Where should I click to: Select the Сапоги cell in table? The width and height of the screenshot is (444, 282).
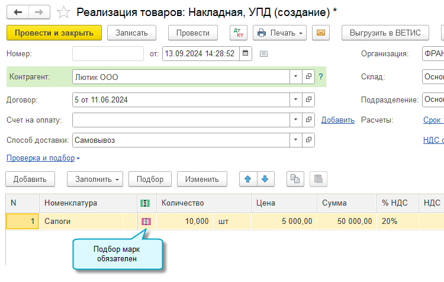pos(81,222)
